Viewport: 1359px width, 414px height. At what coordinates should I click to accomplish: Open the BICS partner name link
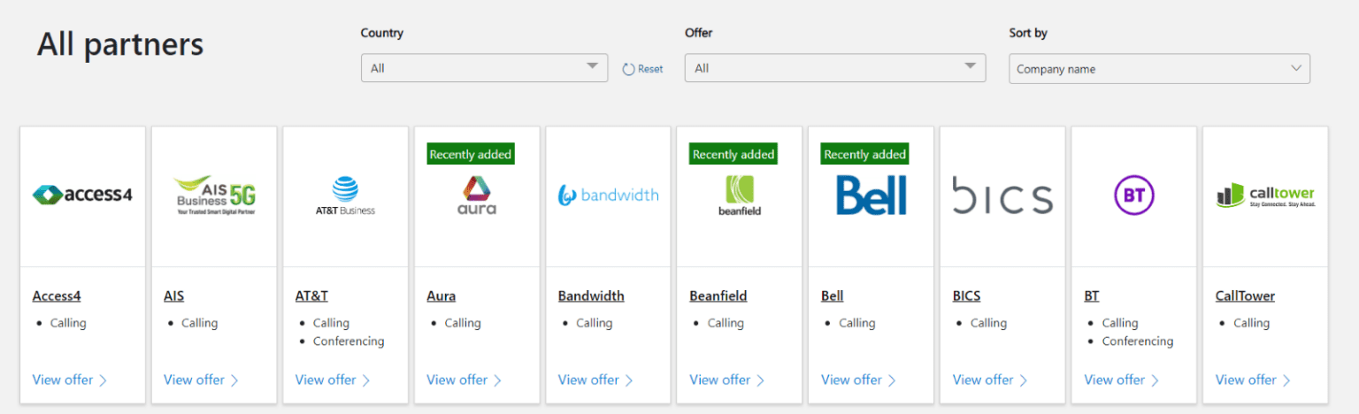tap(966, 295)
